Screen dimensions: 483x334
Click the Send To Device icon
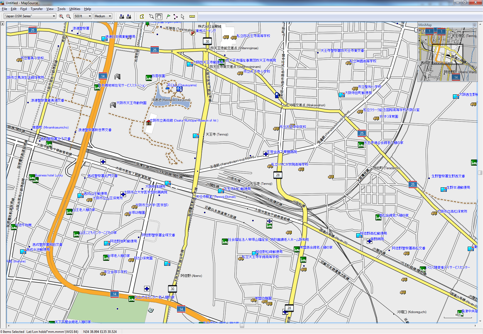coord(122,16)
